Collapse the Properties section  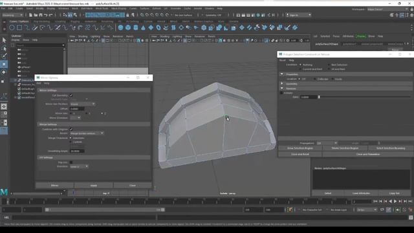pyautogui.click(x=282, y=74)
